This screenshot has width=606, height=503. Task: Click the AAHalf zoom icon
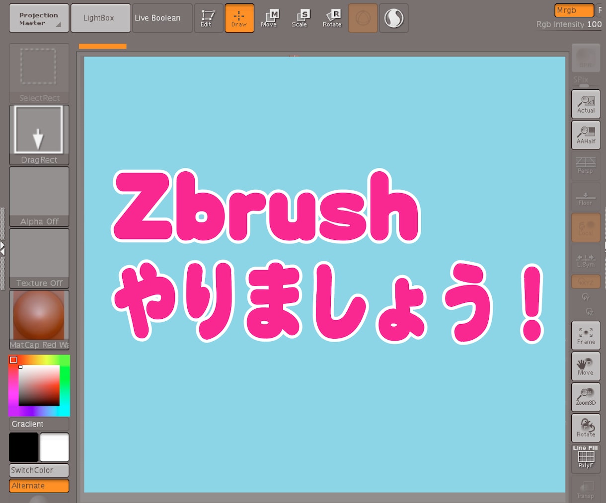click(586, 135)
